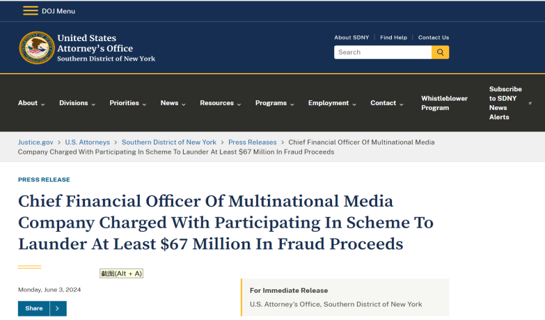
Task: Open the DOJ Menu hamburger icon
Action: 31,10
